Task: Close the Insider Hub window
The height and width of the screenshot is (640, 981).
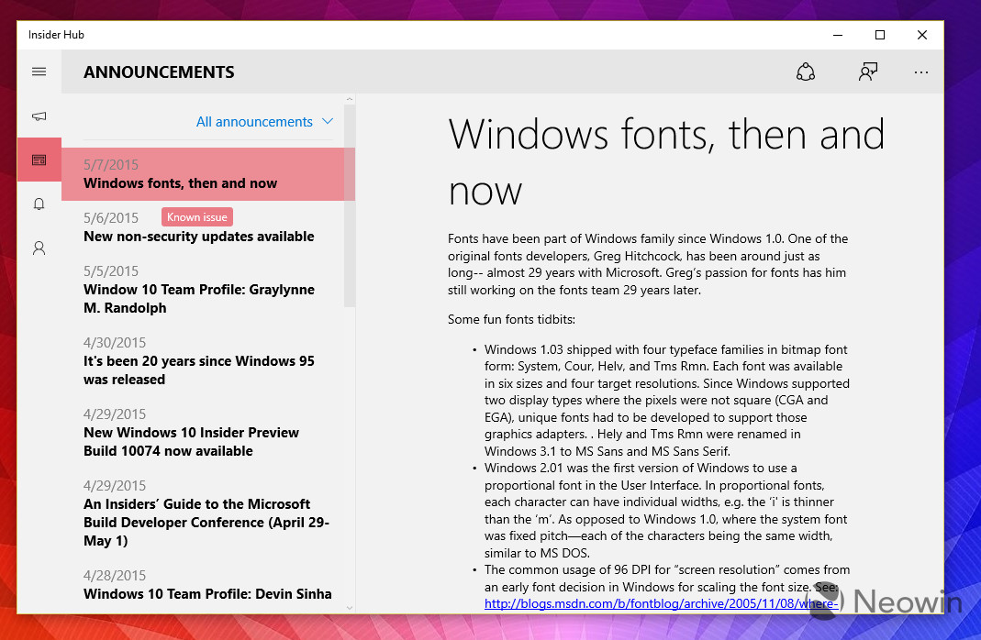Action: click(921, 35)
